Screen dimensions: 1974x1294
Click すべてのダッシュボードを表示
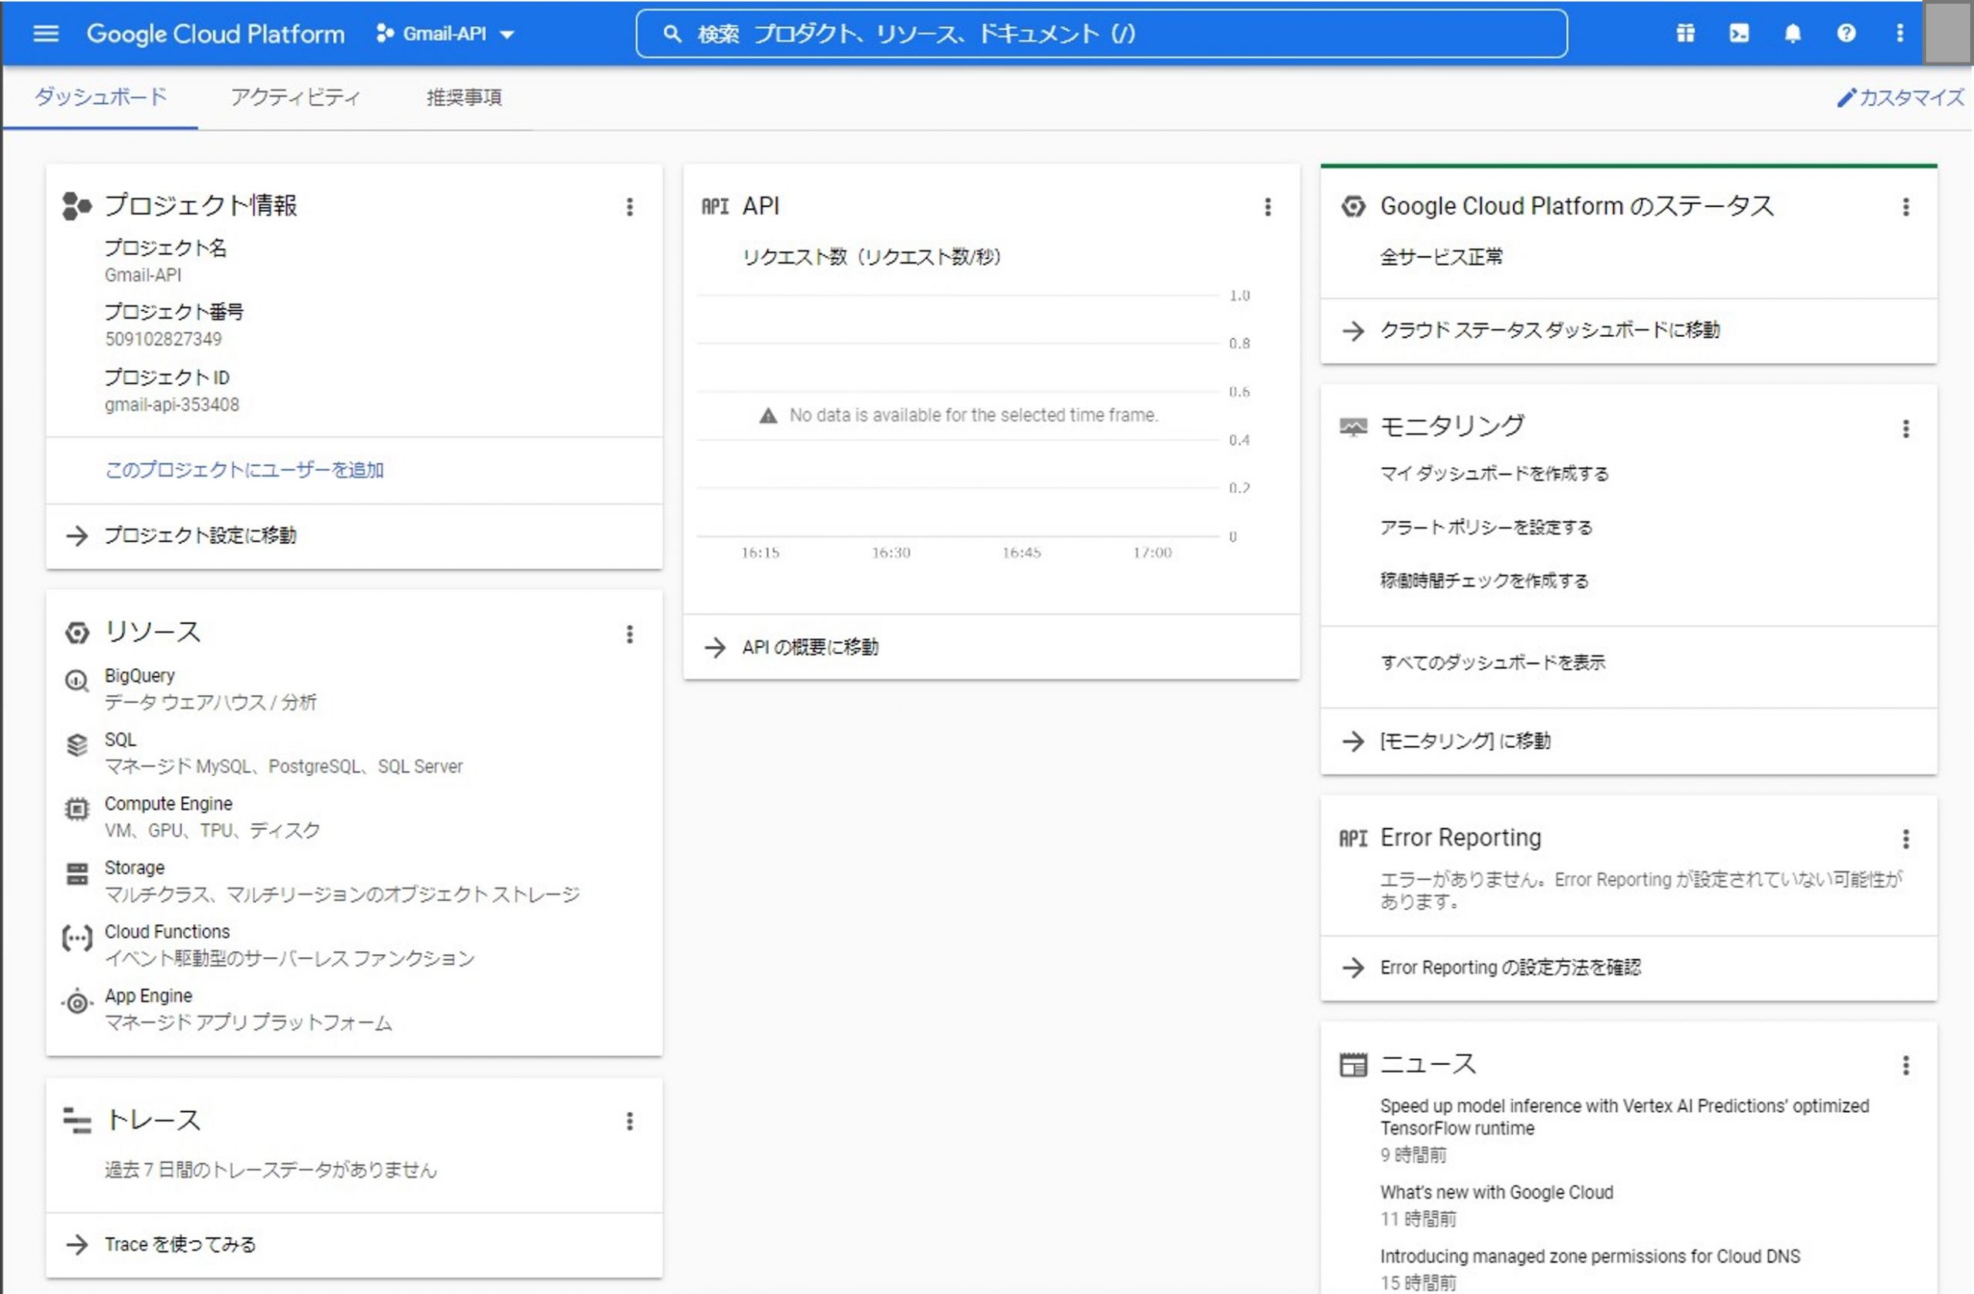pyautogui.click(x=1492, y=662)
